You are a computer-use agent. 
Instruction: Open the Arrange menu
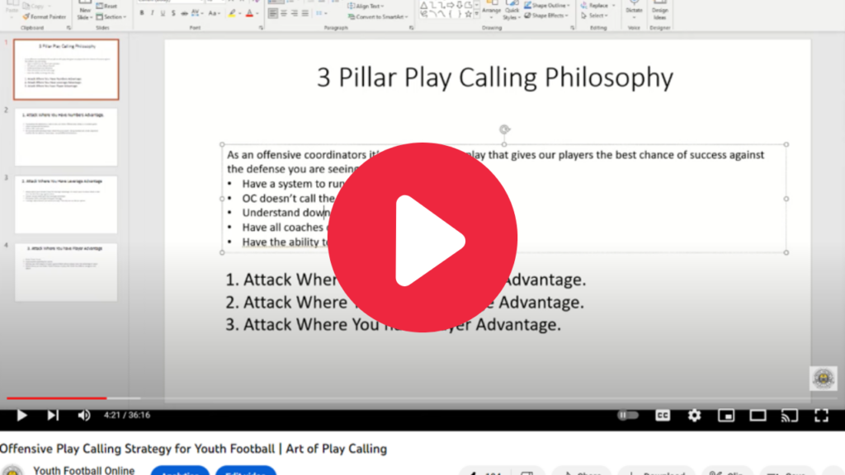(x=492, y=10)
